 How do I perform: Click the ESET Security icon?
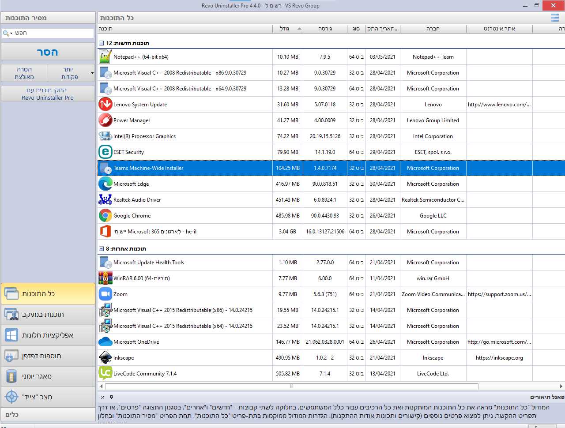(x=105, y=152)
